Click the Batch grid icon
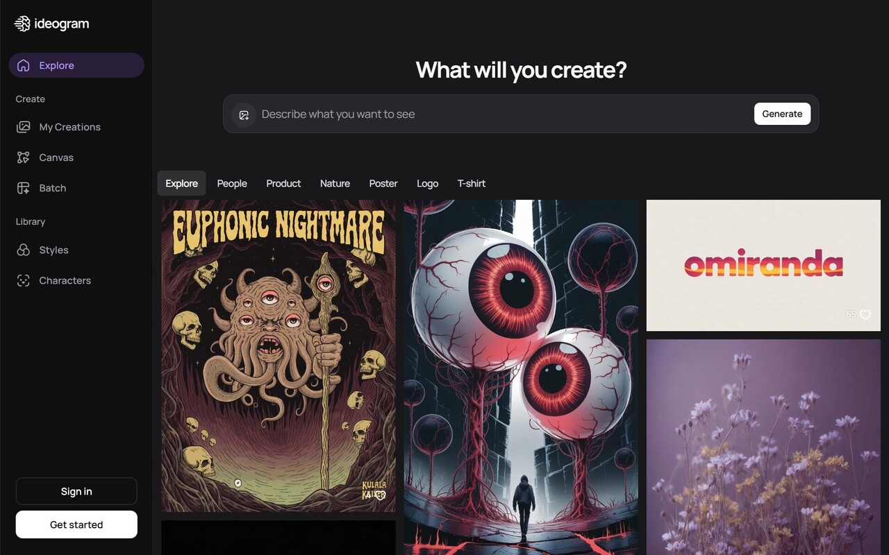 24,188
